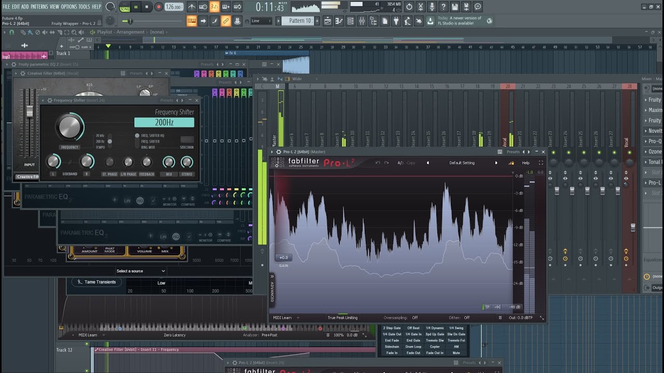Click Copy in the Pro-L 2 header

(411, 163)
